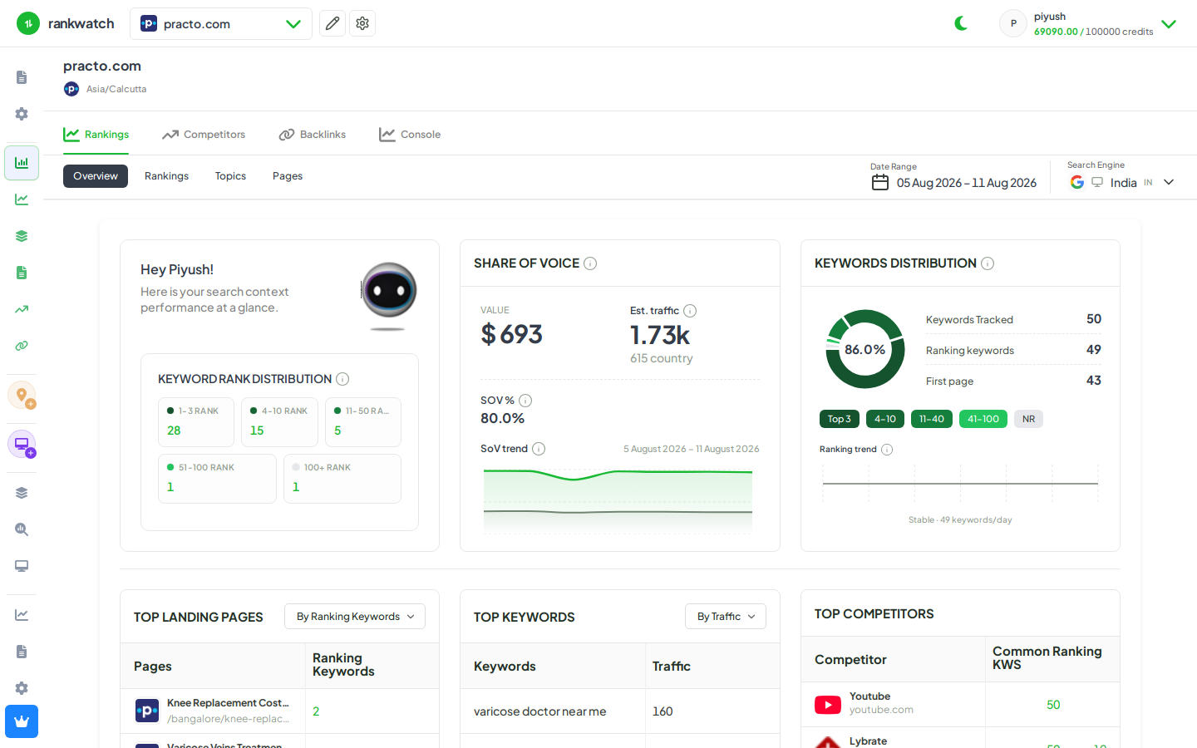Click the 4-10 RANK card
The width and height of the screenshot is (1197, 748).
click(x=279, y=422)
